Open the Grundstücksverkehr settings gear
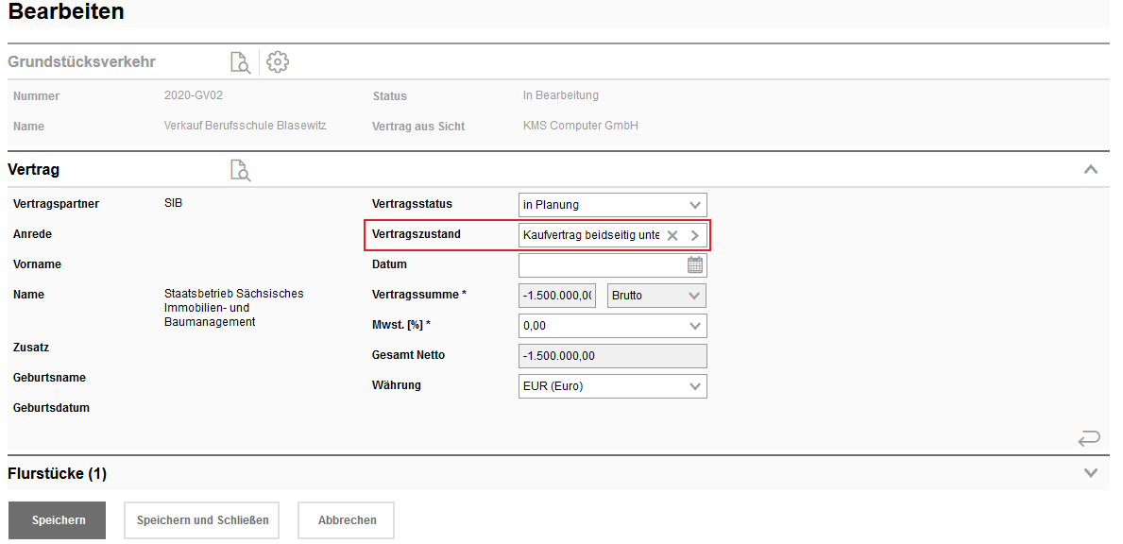 coord(277,62)
